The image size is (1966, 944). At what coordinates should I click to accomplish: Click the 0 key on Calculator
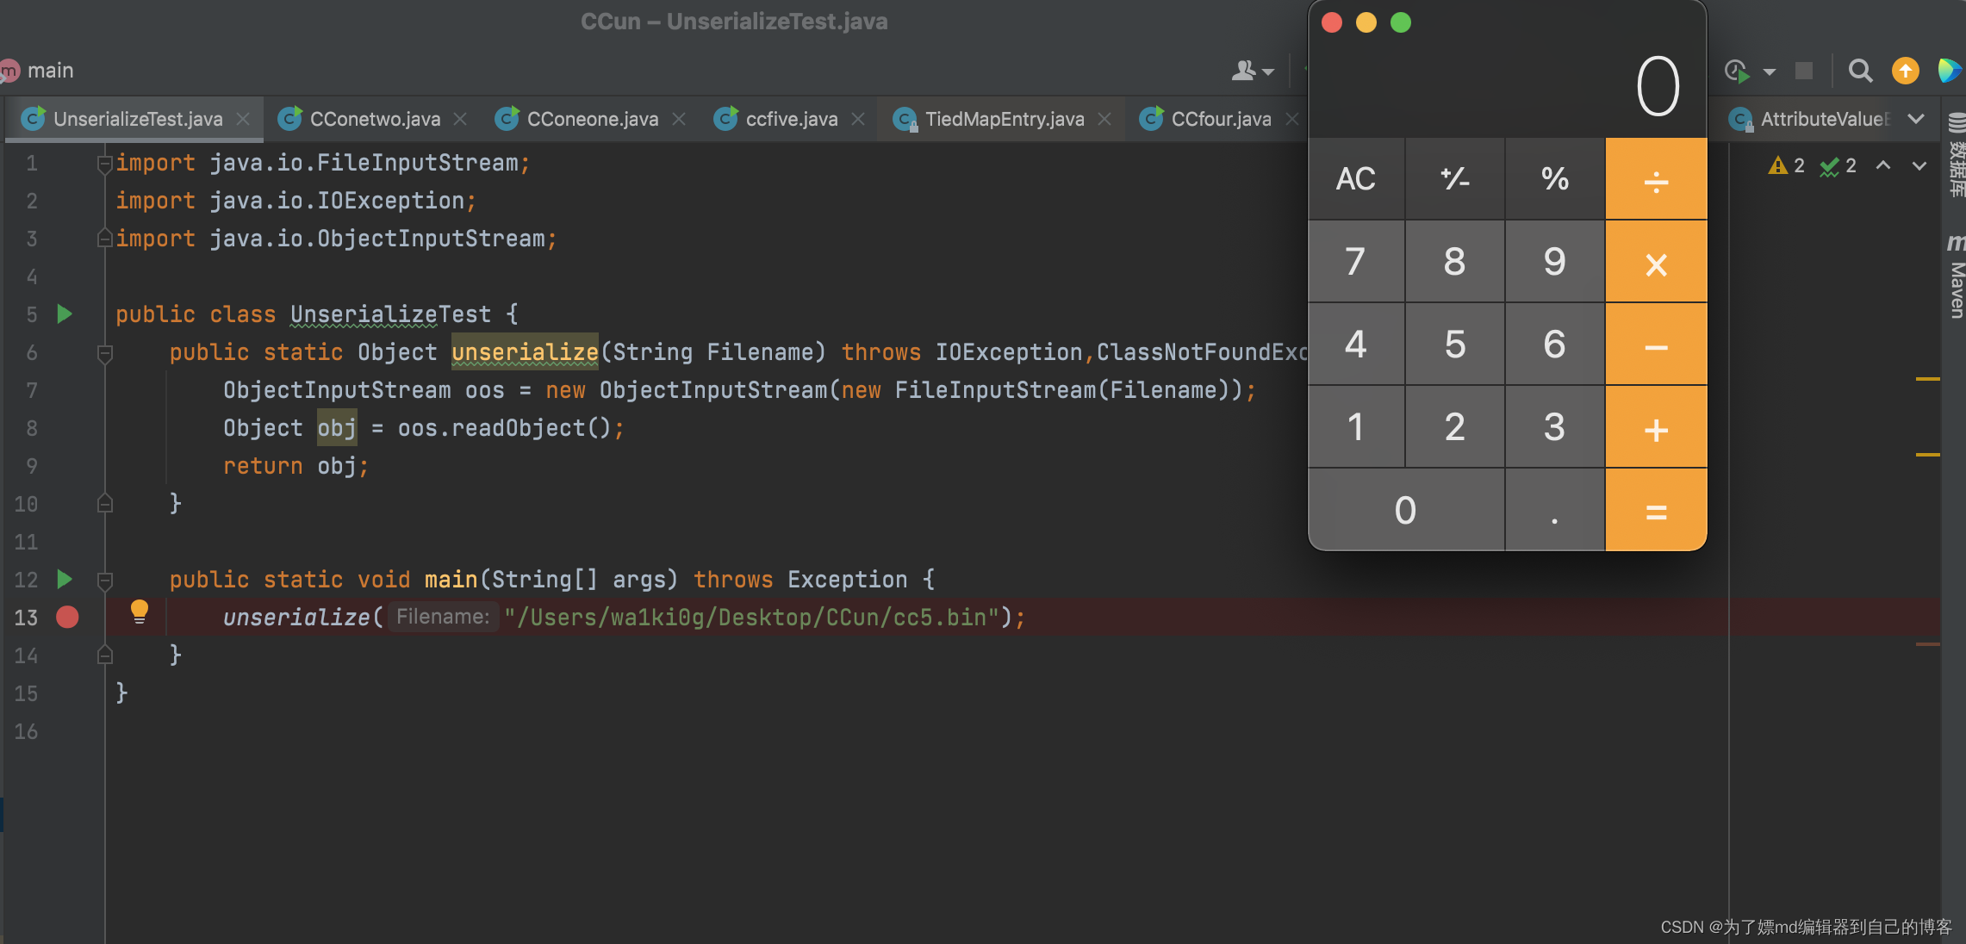click(x=1406, y=510)
